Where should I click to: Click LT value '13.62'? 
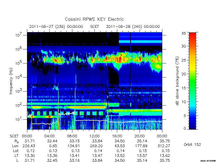coord(165,156)
